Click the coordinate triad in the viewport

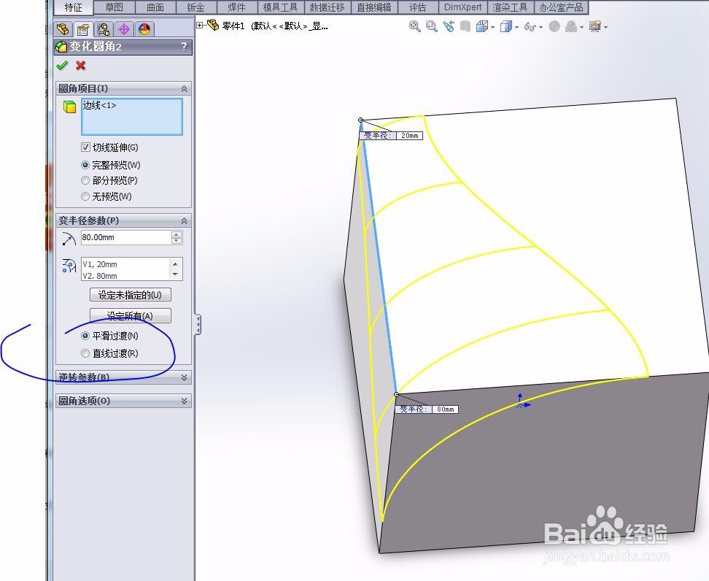(522, 402)
